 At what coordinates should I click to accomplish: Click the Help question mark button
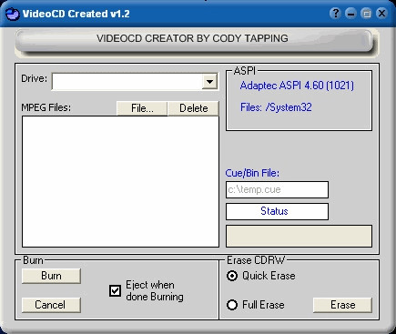(335, 14)
